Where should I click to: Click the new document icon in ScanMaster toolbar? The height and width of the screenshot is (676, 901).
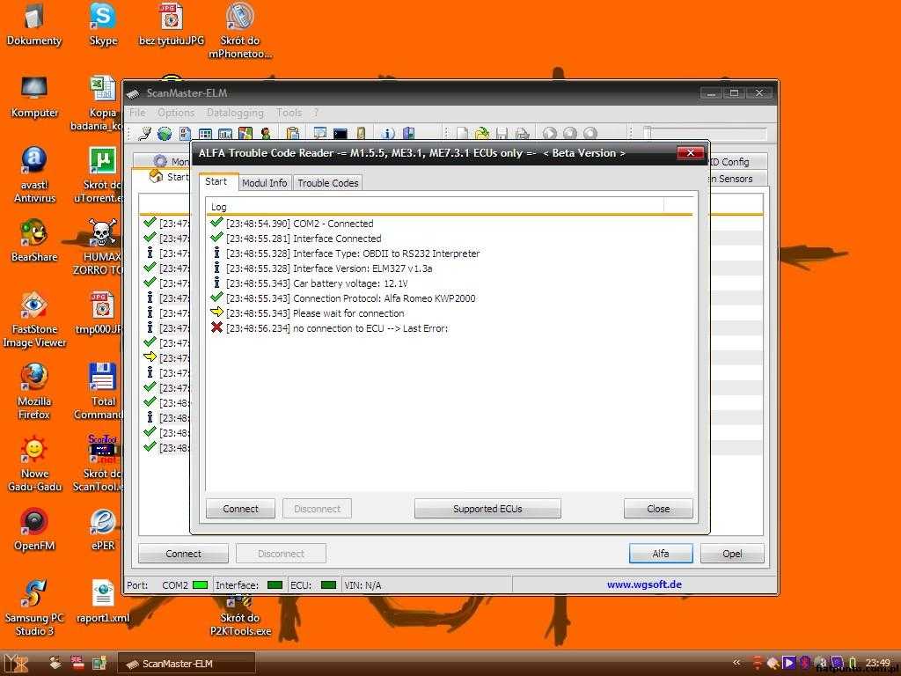pyautogui.click(x=462, y=134)
